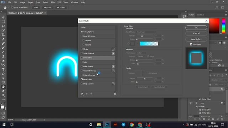
Task: Open the Hand tool preset dropdown arrow
Action: tap(8, 8)
